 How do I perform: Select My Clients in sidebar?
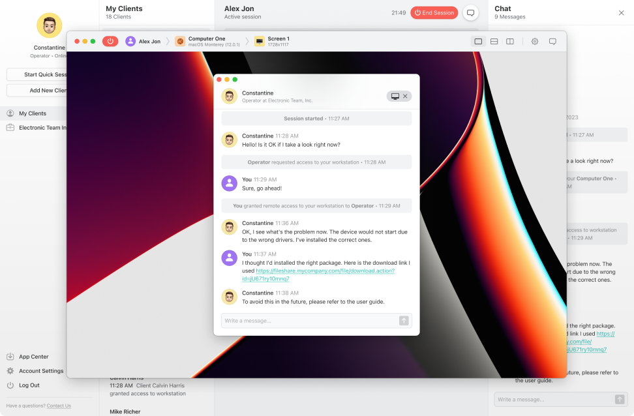click(33, 113)
